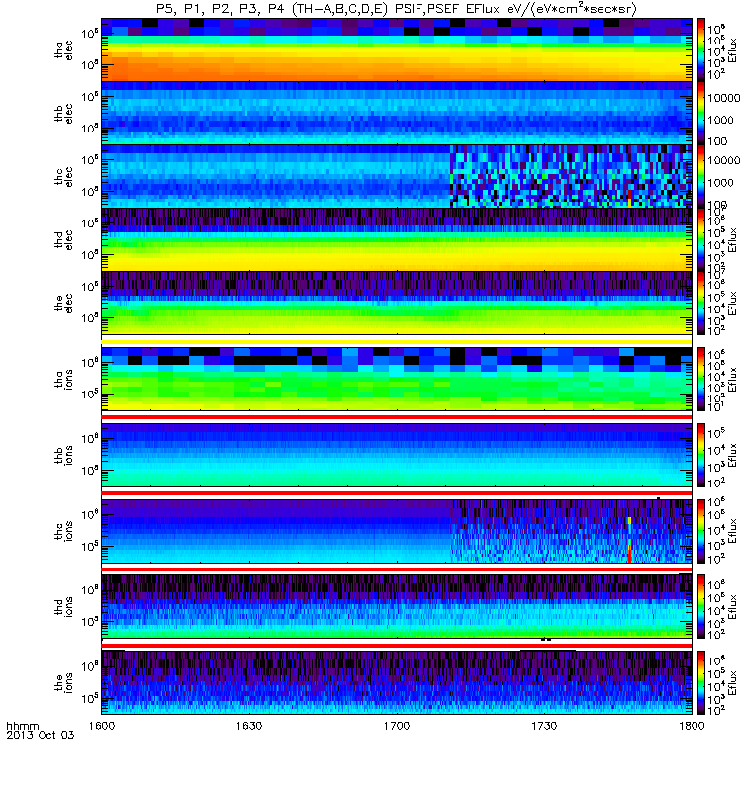Click the thb elec spectrogram panel
Screen dimensions: 742x791
click(x=397, y=113)
